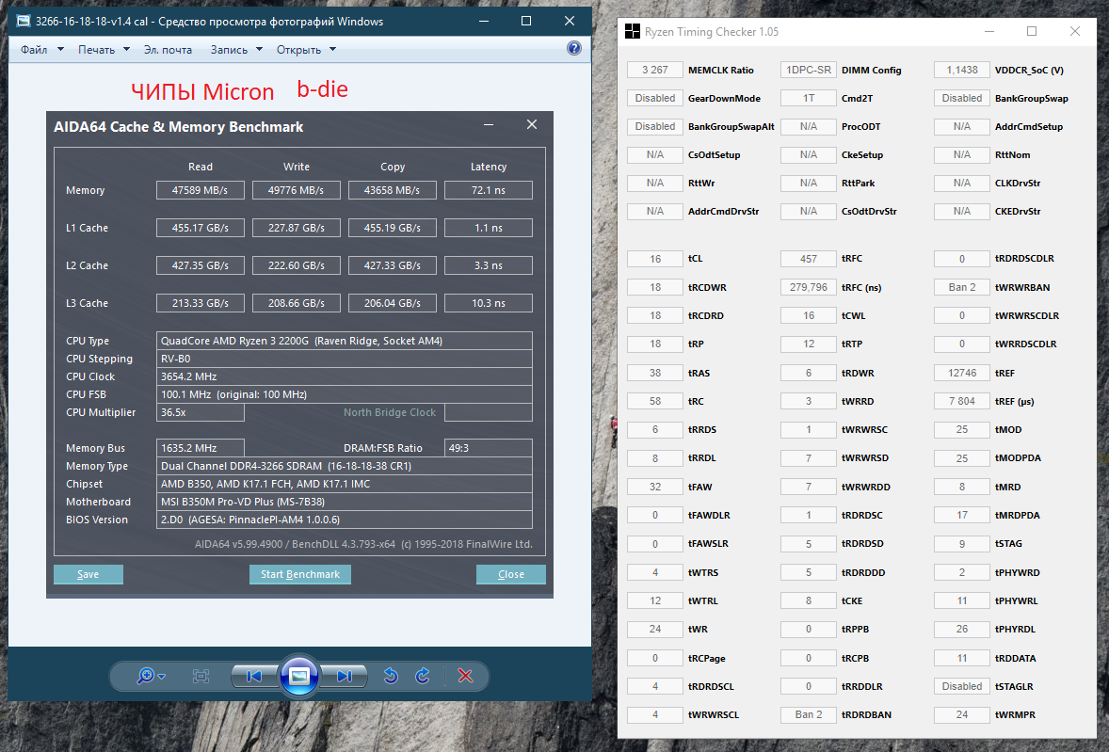
Task: Click the tSTAGLR Disabled field
Action: 962,686
